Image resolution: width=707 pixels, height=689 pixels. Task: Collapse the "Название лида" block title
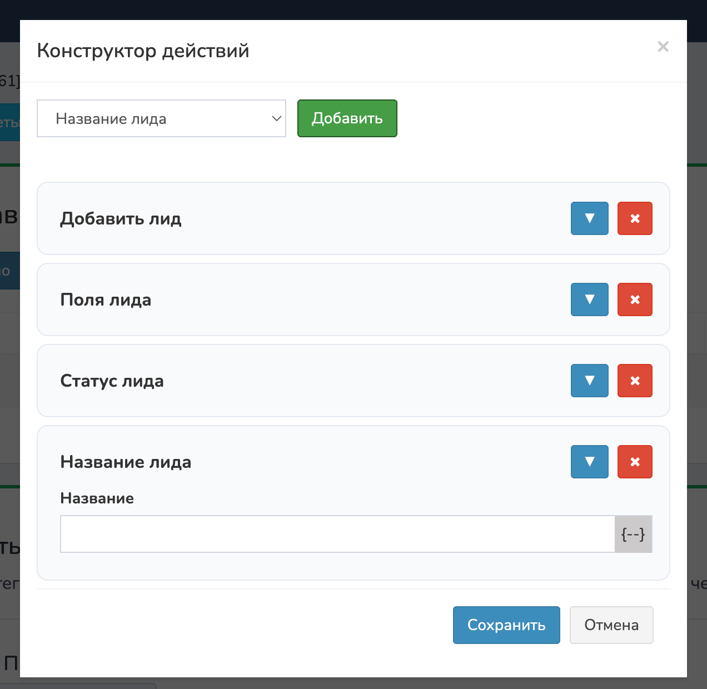pos(126,462)
